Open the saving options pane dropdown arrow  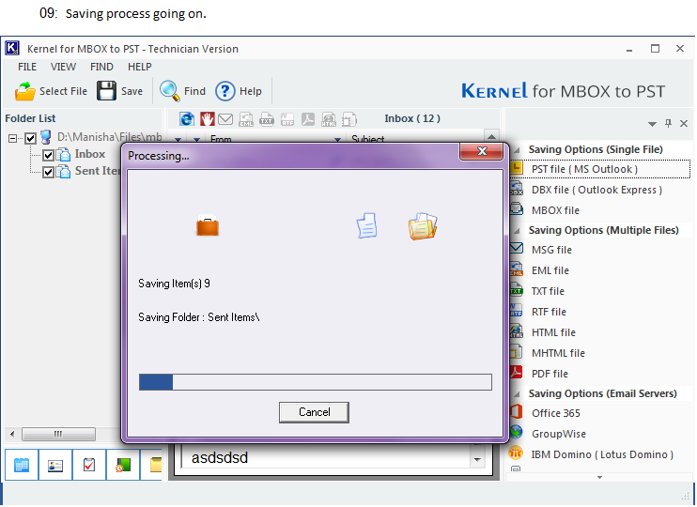[x=652, y=124]
